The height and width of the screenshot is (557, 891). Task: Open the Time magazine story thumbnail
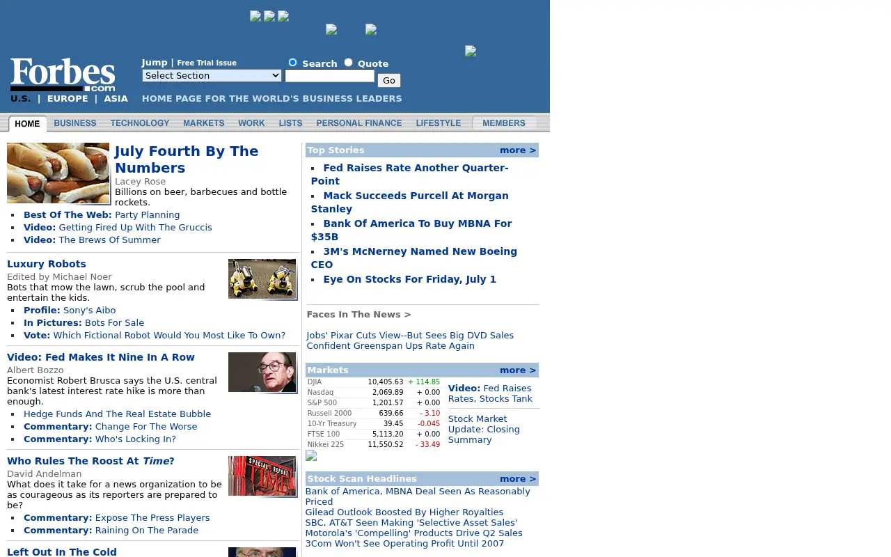click(x=262, y=476)
